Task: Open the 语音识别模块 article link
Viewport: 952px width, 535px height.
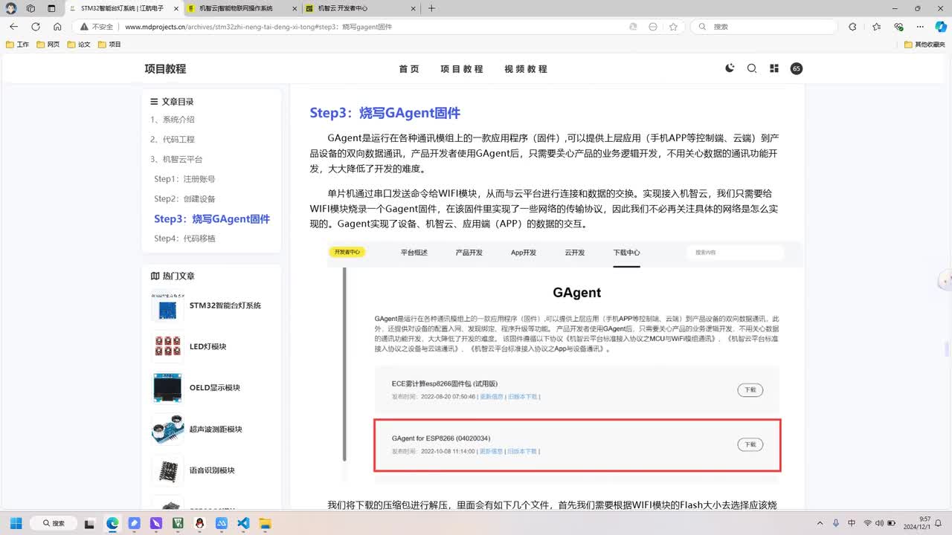Action: (x=212, y=470)
